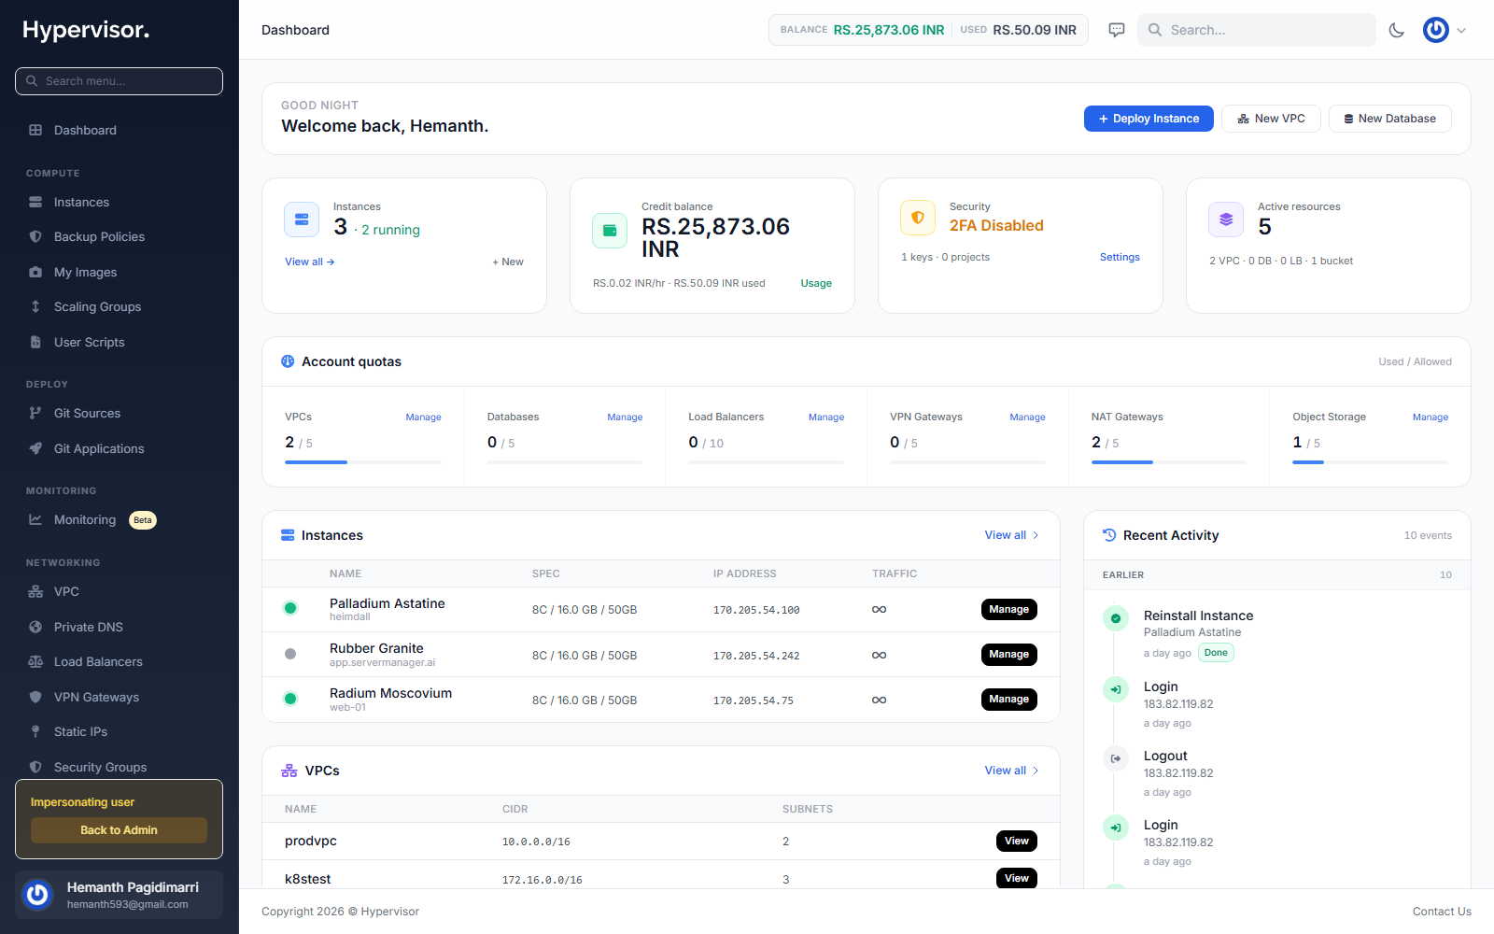Click the VPCs section network icon
The image size is (1494, 934).
(x=289, y=771)
